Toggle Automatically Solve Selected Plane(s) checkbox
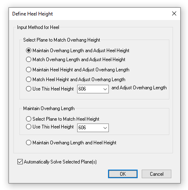This screenshot has width=188, height=190. coord(20,162)
